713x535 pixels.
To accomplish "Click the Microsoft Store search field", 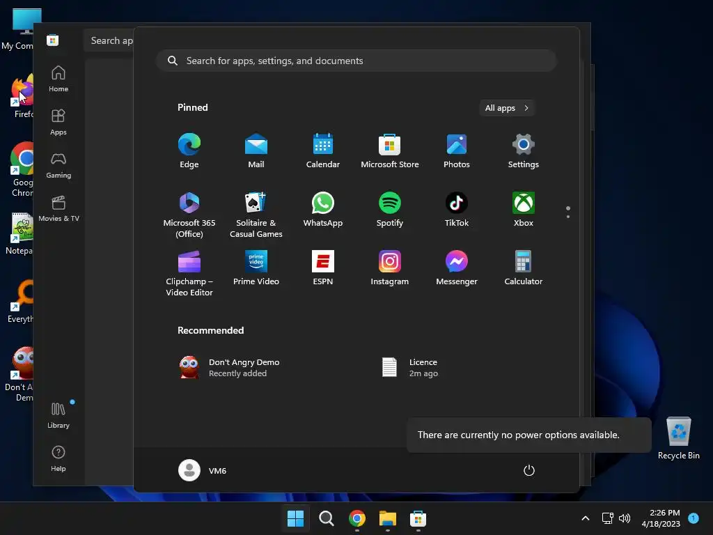I will (109, 40).
